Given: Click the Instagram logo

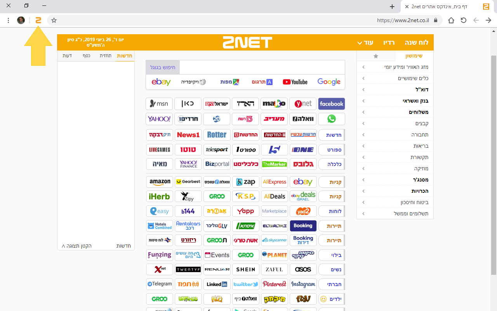Looking at the screenshot, I should tap(303, 284).
